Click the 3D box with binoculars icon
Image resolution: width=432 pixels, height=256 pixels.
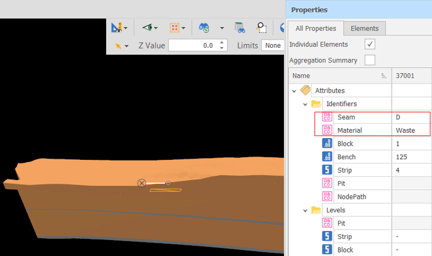tap(240, 28)
